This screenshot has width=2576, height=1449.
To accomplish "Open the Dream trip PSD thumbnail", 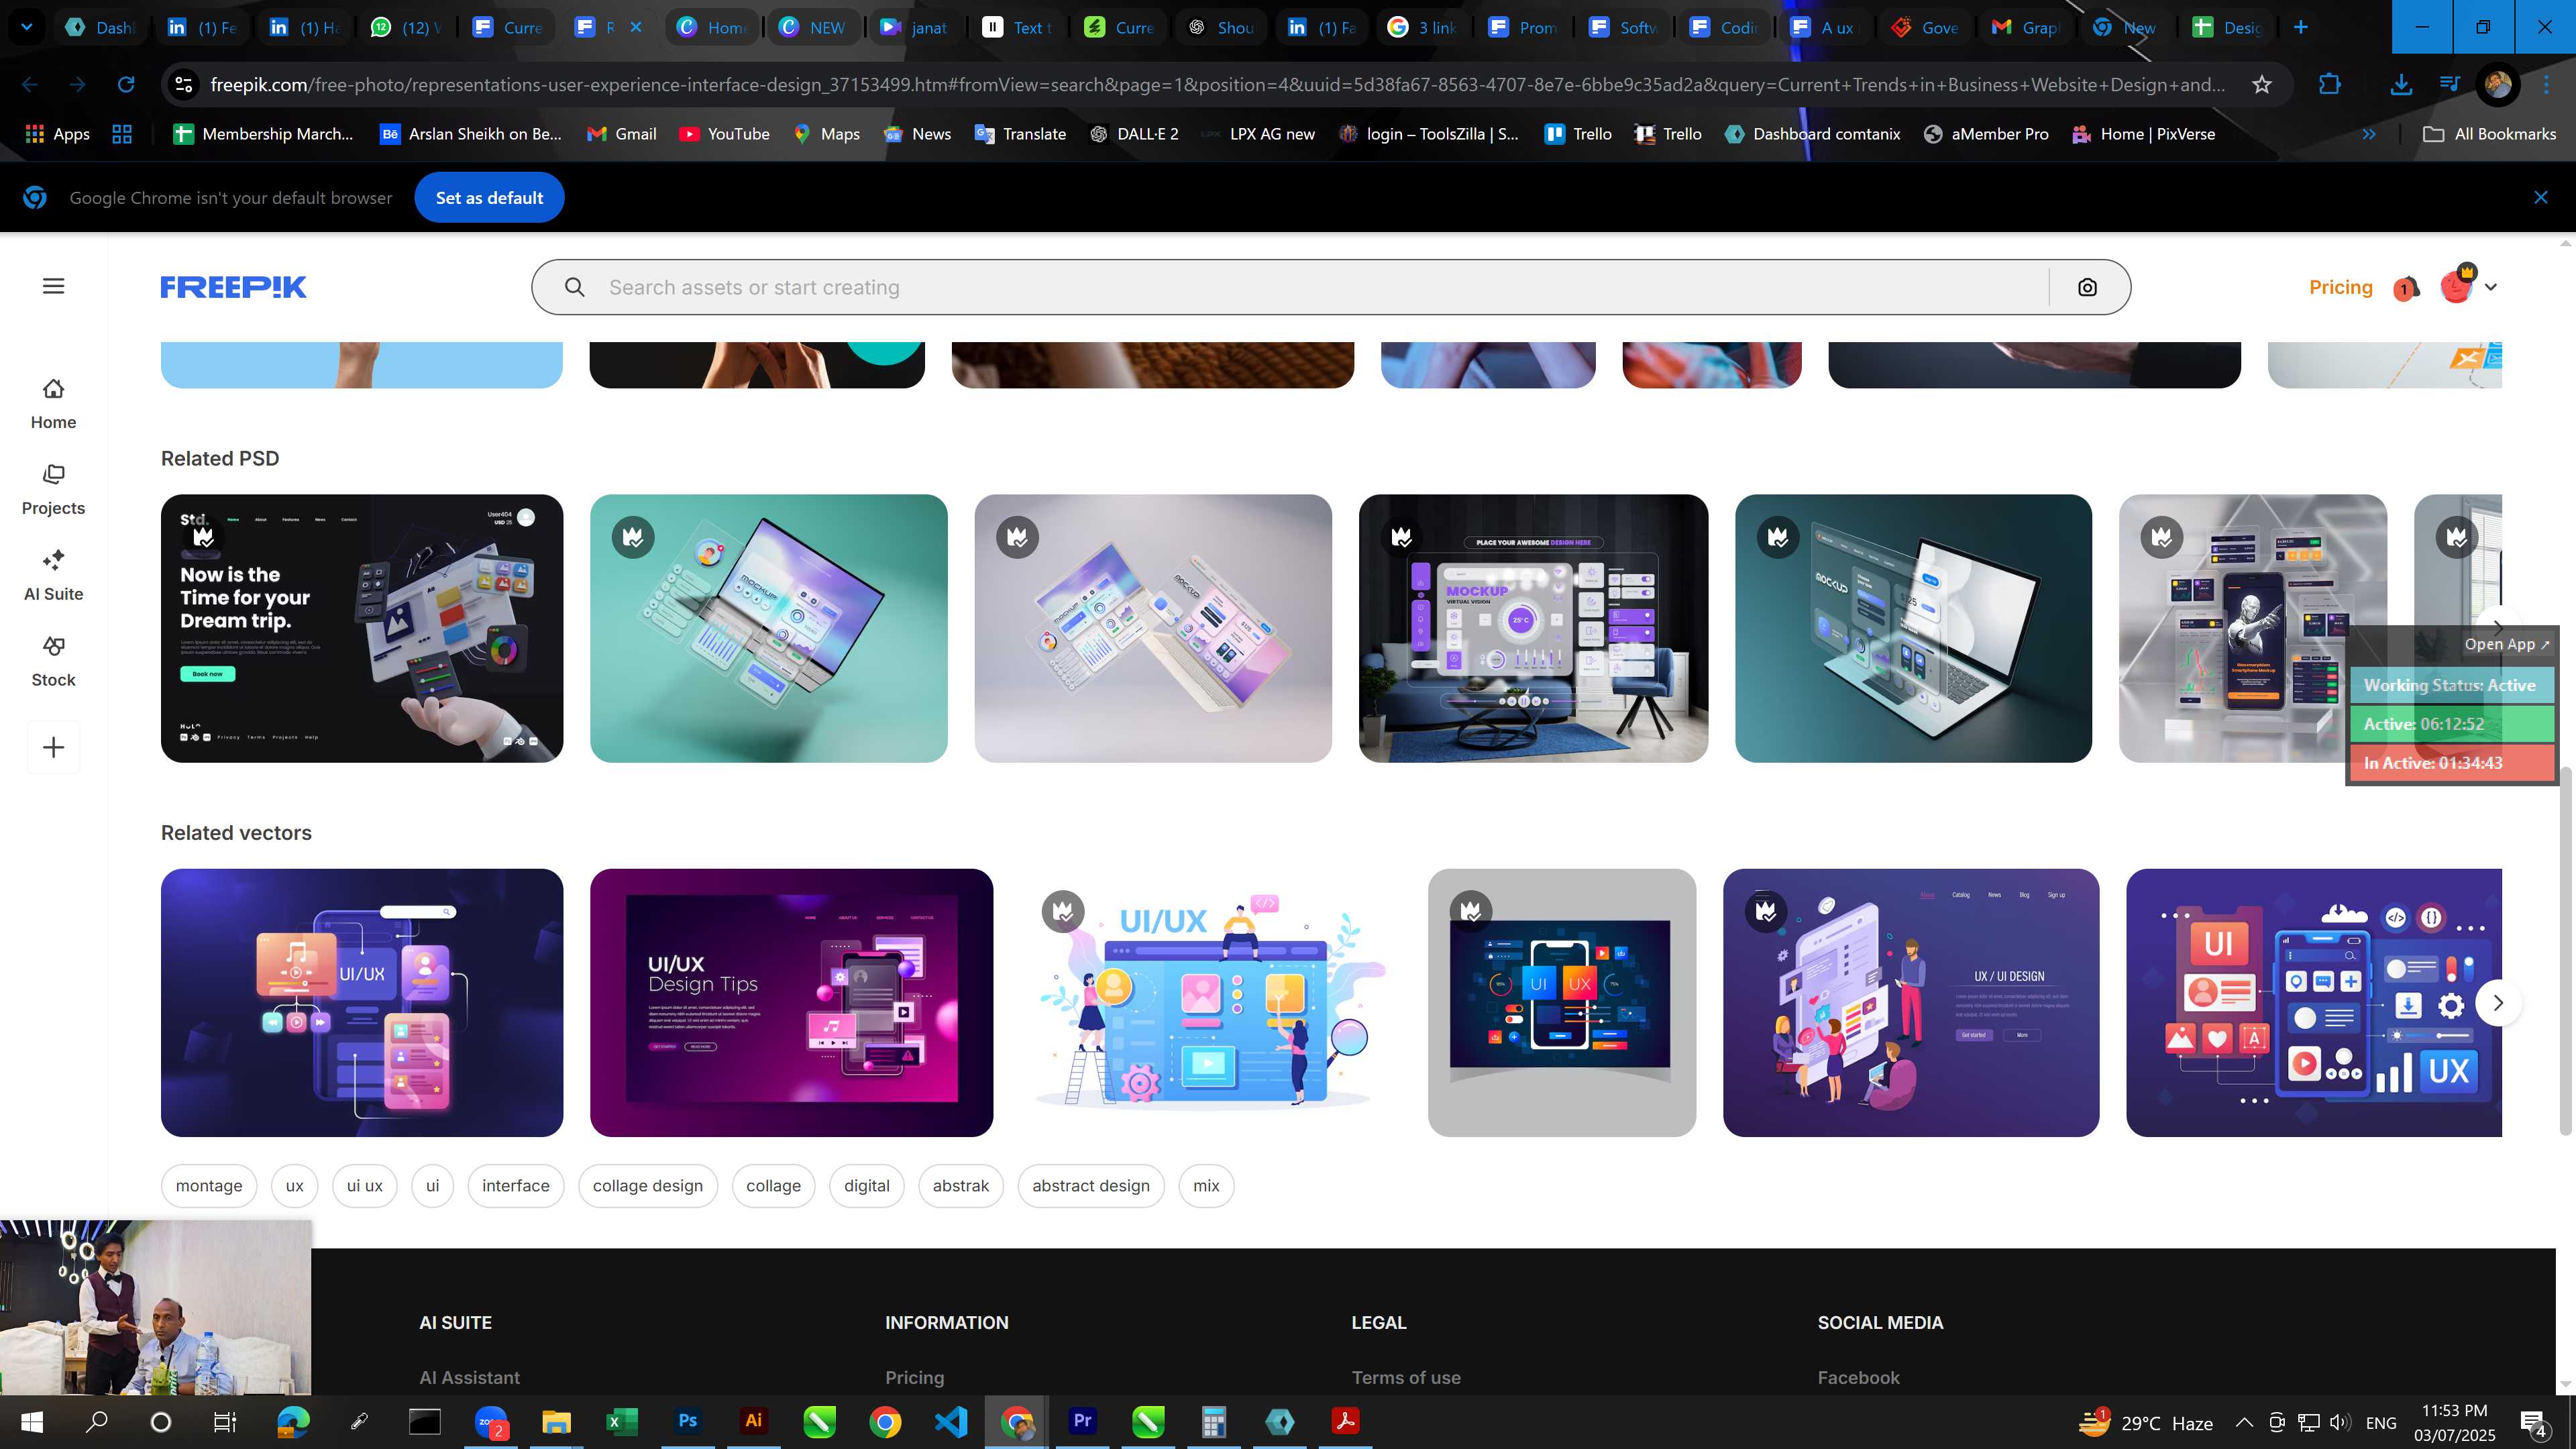I will [x=362, y=628].
